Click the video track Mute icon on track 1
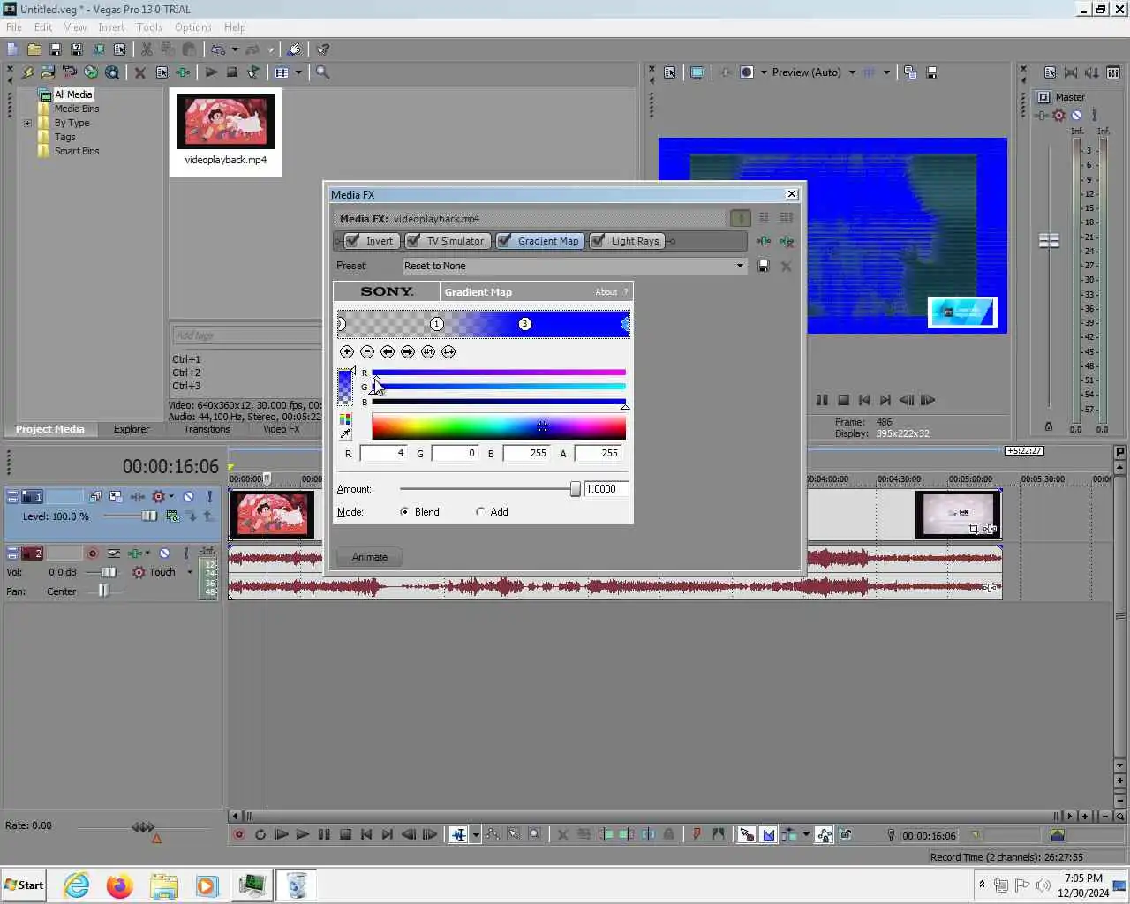The height and width of the screenshot is (904, 1130). (x=188, y=497)
